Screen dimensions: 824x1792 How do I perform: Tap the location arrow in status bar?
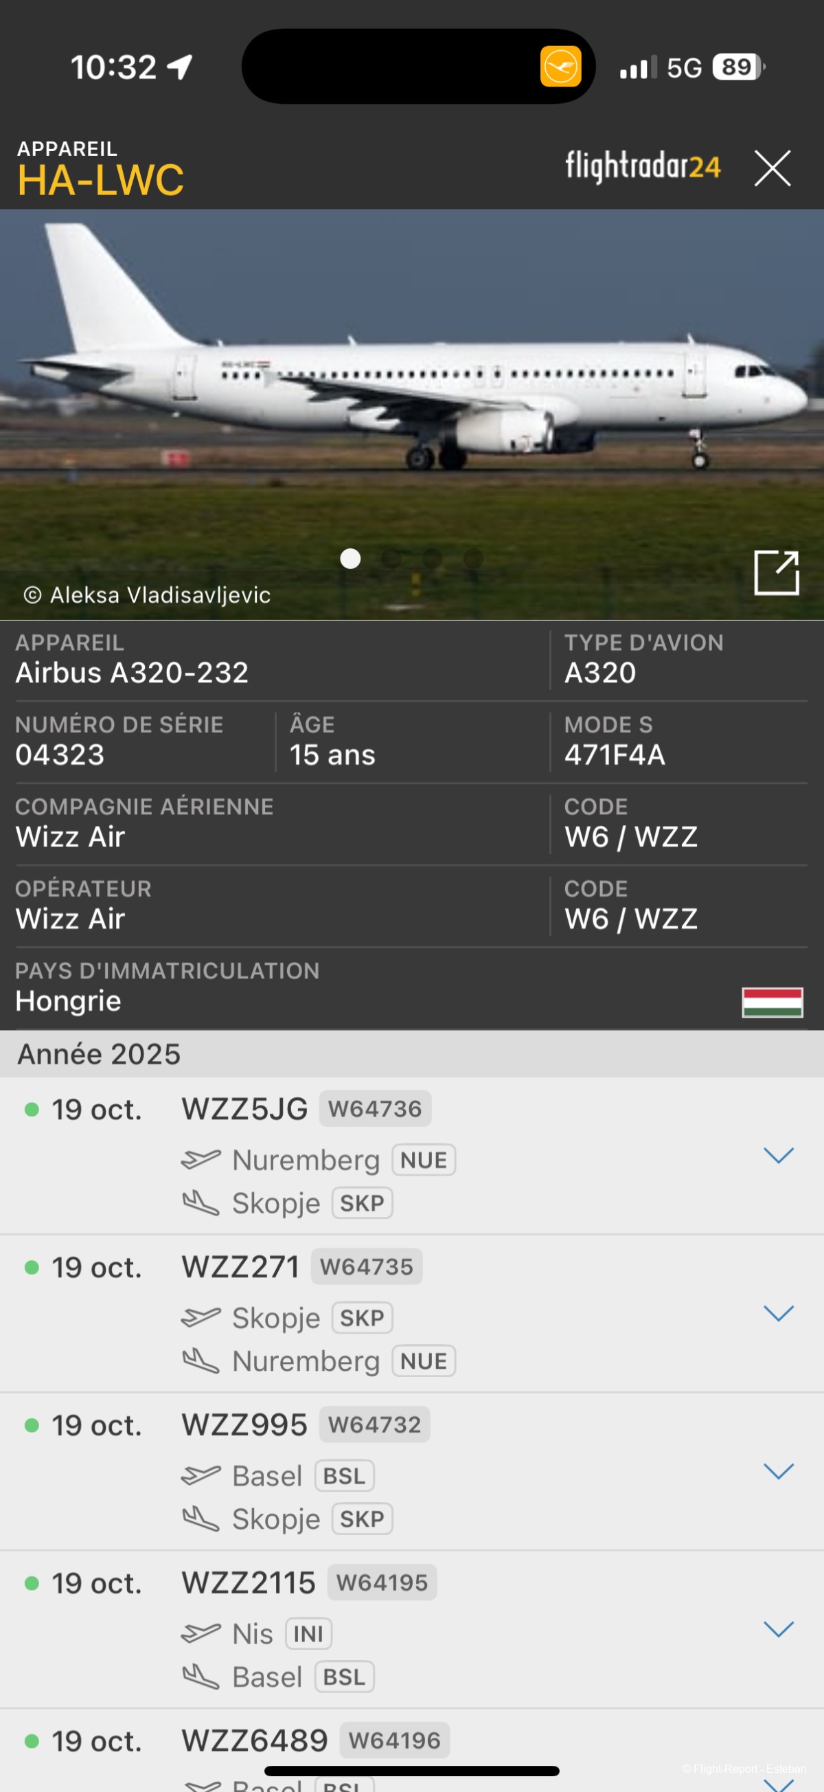(179, 67)
